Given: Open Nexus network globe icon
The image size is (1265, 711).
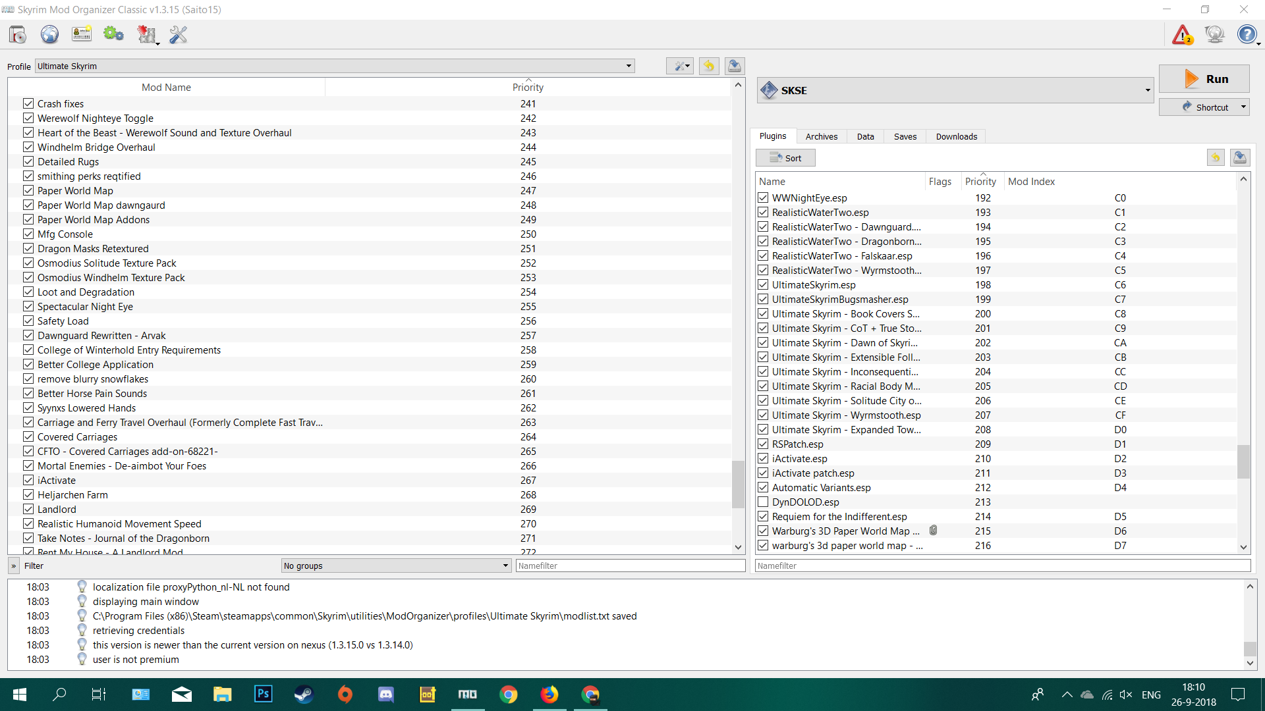Looking at the screenshot, I should pos(49,34).
